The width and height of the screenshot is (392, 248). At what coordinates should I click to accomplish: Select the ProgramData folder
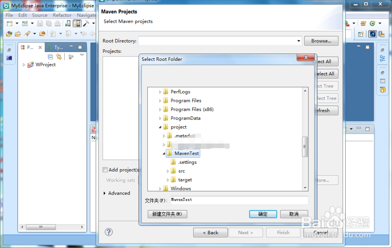[x=185, y=118]
